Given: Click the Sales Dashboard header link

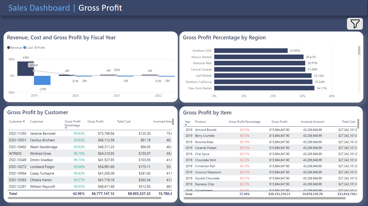Looking at the screenshot, I should click(39, 8).
